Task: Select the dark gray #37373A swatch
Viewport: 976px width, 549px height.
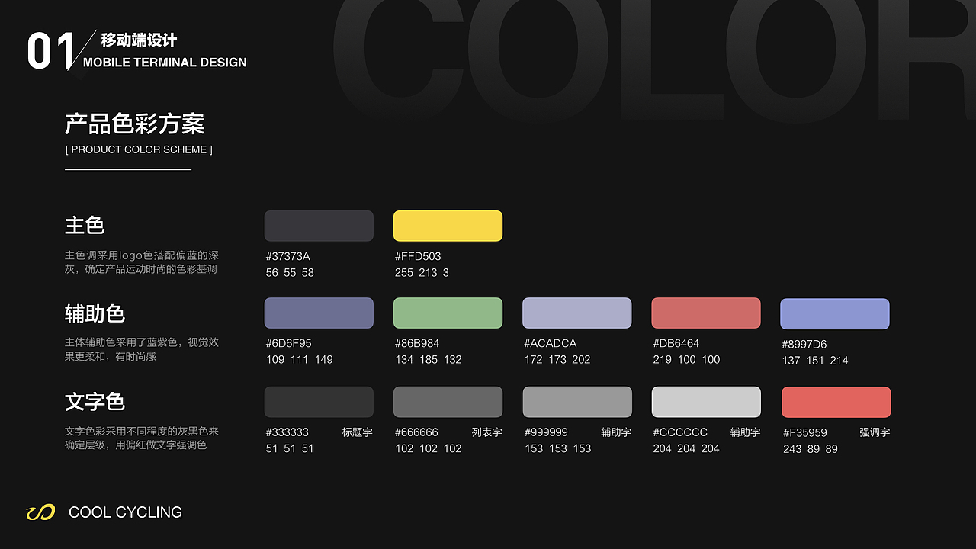Action: click(x=319, y=226)
